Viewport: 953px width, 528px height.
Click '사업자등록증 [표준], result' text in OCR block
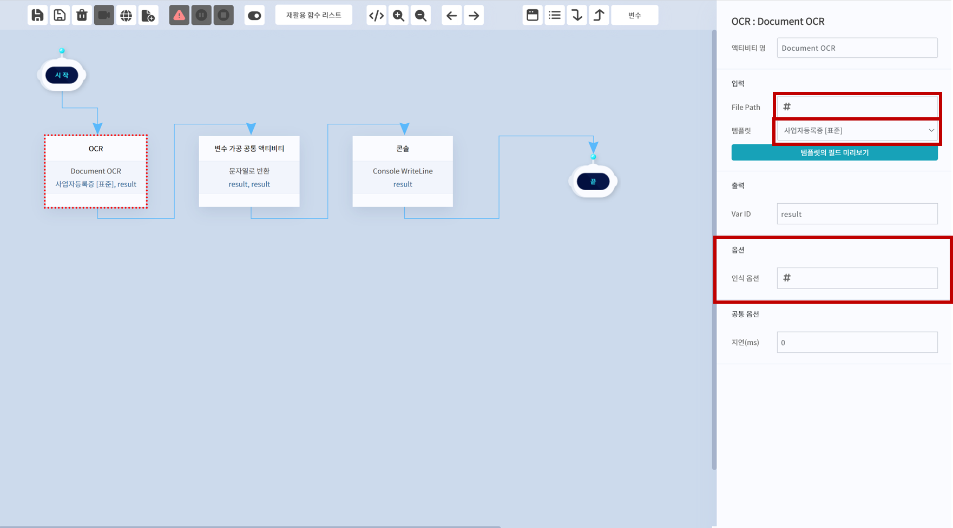click(96, 184)
